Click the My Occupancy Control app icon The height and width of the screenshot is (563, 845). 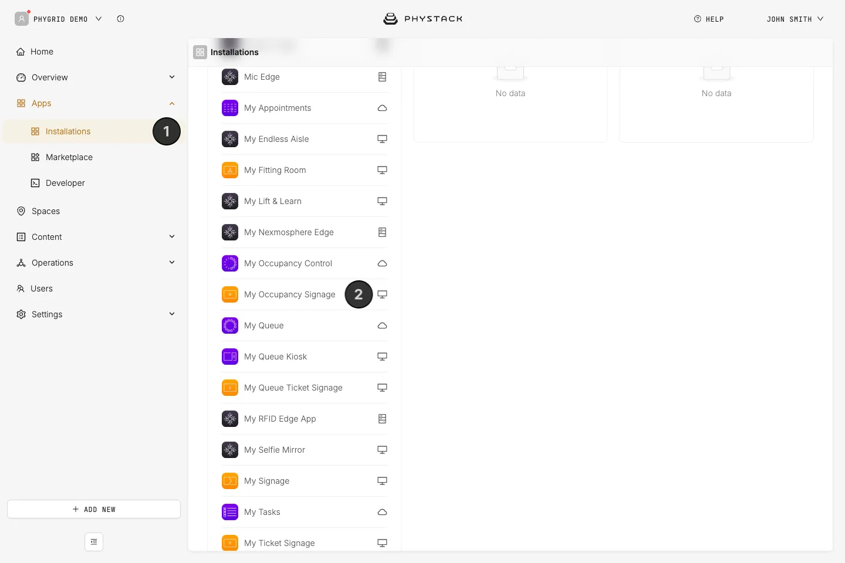(x=230, y=263)
